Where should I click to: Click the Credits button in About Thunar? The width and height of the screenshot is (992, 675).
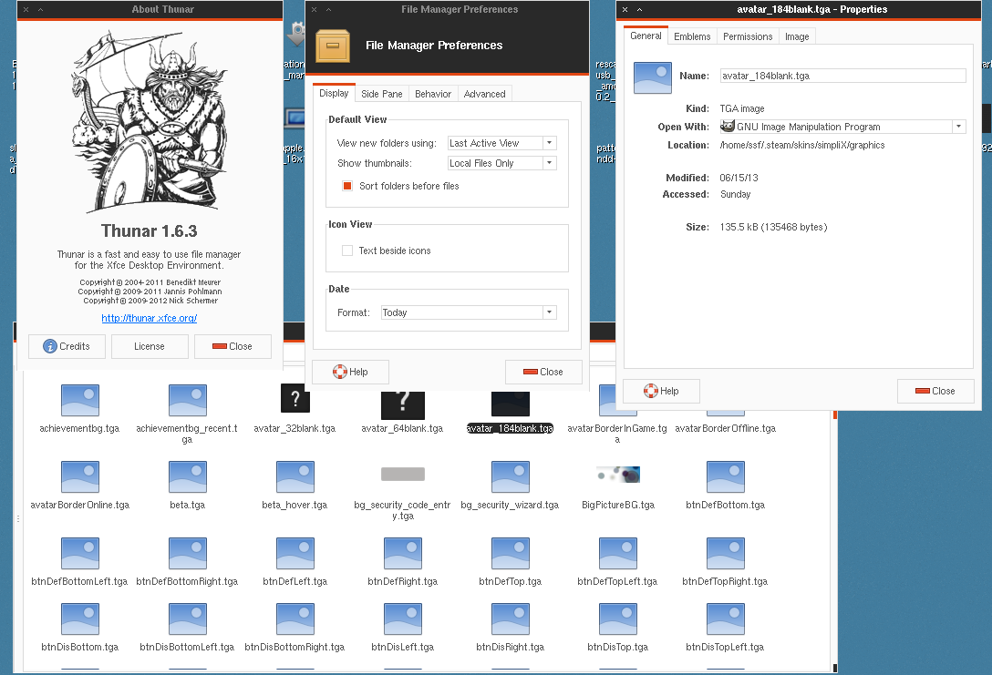(67, 346)
